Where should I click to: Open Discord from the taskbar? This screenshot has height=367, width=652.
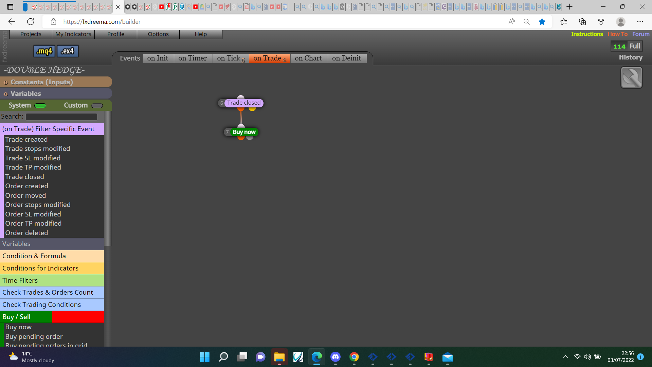[336, 357]
